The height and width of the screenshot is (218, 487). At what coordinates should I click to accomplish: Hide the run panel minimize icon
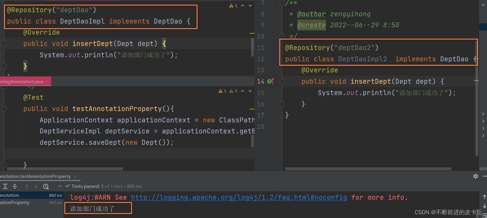(485, 176)
